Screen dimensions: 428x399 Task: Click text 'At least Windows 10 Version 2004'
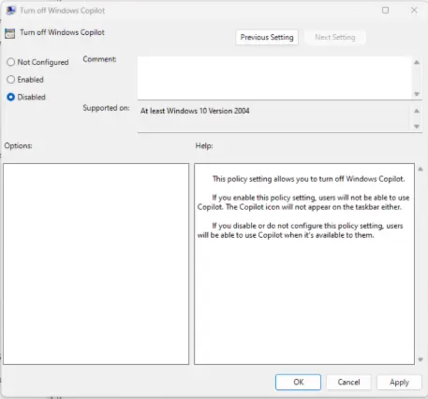195,111
